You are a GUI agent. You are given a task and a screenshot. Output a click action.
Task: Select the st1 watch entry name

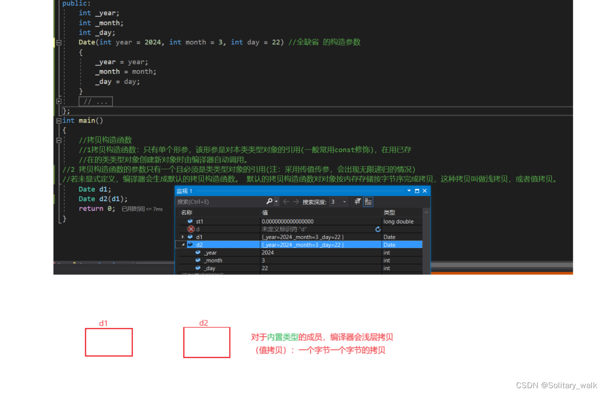point(200,221)
